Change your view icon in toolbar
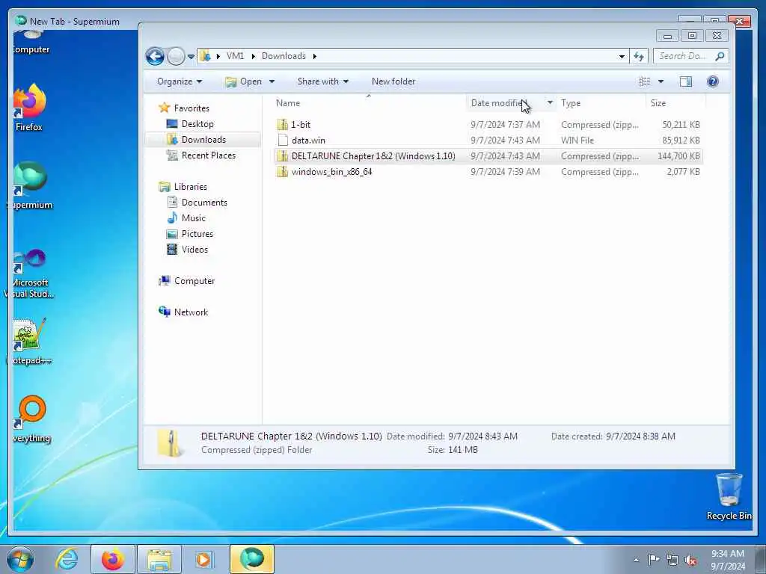The width and height of the screenshot is (766, 574). (645, 81)
